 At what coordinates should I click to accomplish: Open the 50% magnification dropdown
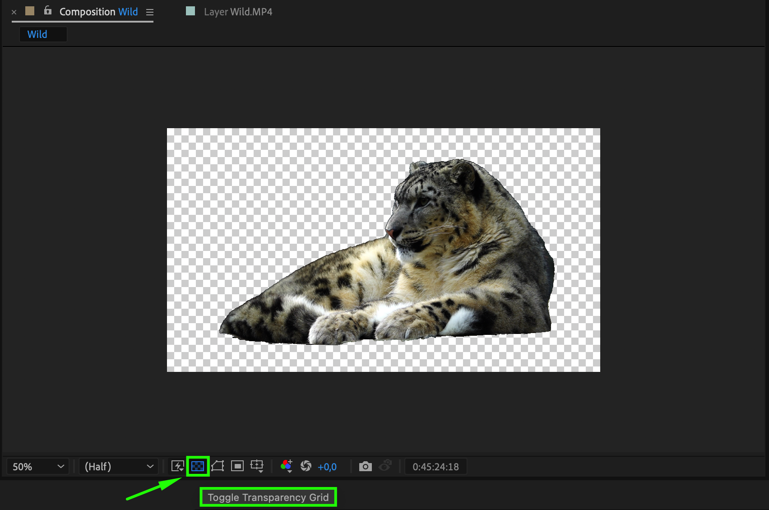pyautogui.click(x=38, y=467)
